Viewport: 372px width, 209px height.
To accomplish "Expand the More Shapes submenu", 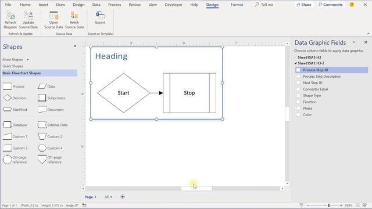I will pos(28,59).
